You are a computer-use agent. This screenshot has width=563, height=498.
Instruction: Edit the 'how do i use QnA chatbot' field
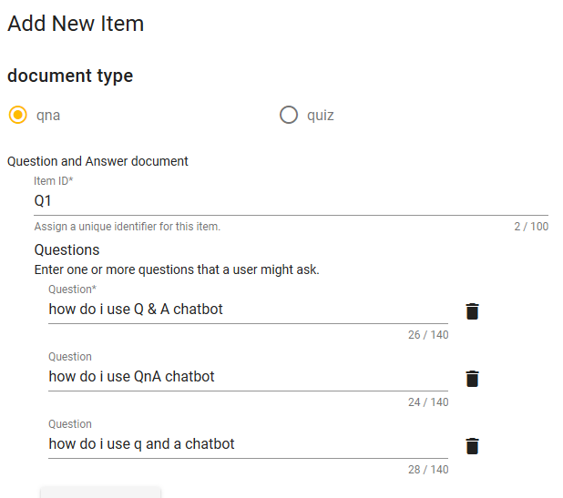click(x=248, y=377)
